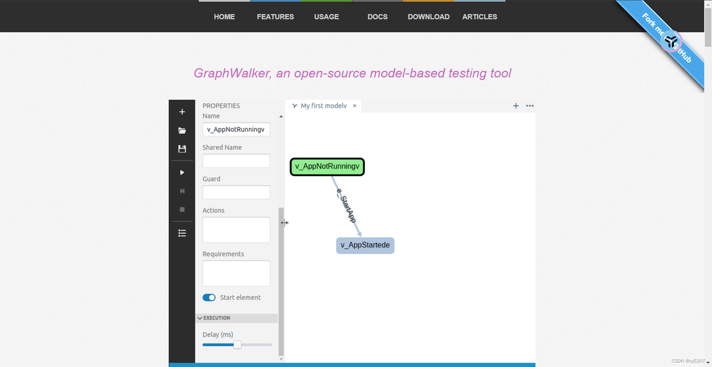This screenshot has width=712, height=367.
Task: Click into the Name input field
Action: (x=236, y=129)
